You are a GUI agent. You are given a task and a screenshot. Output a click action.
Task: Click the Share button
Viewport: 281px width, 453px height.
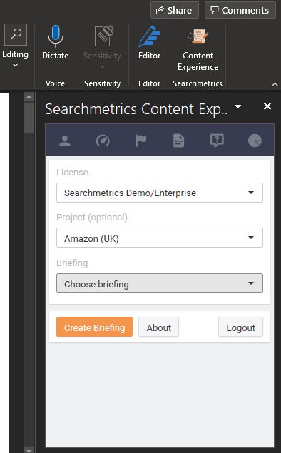point(175,10)
